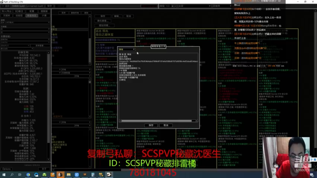Switch to the 计算 tab

44,15
